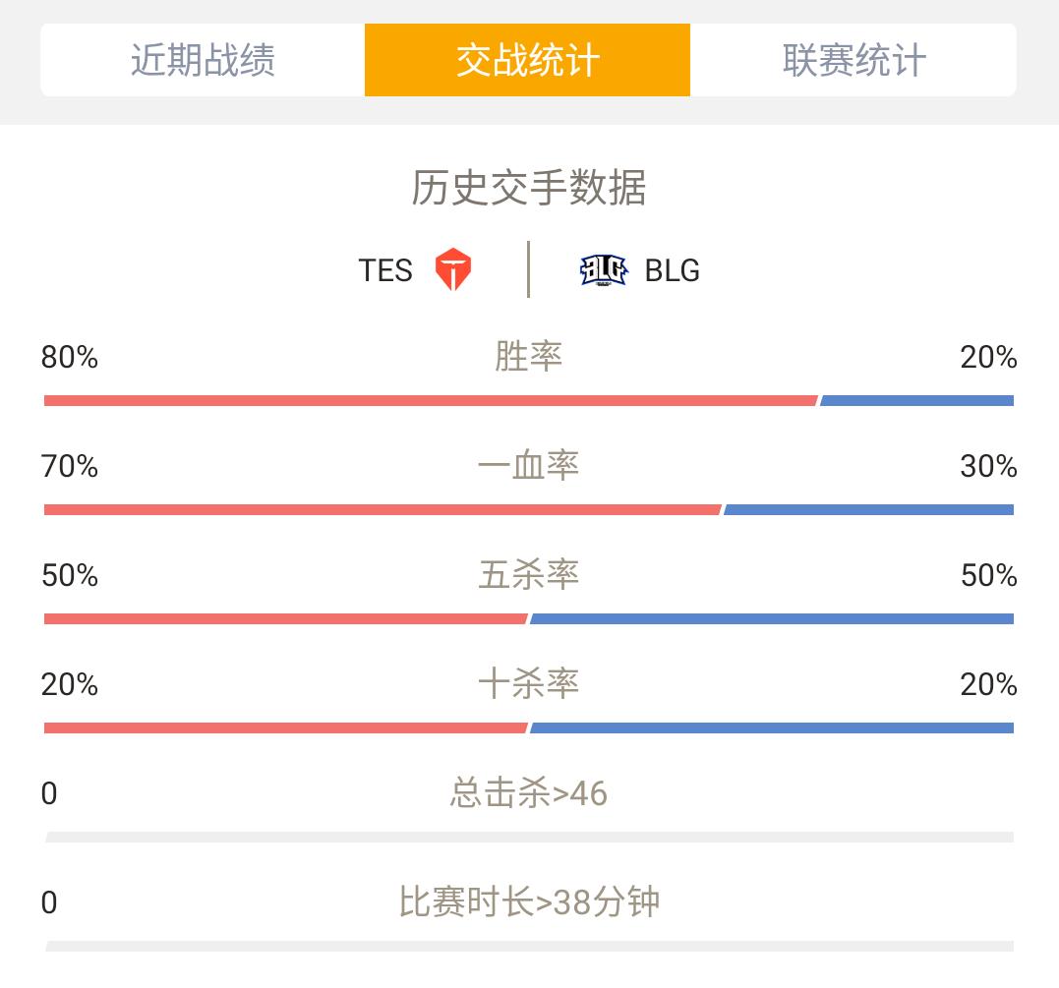Click the 比赛时长>38分钟 empty gray bar
The height and width of the screenshot is (988, 1059).
click(x=529, y=946)
